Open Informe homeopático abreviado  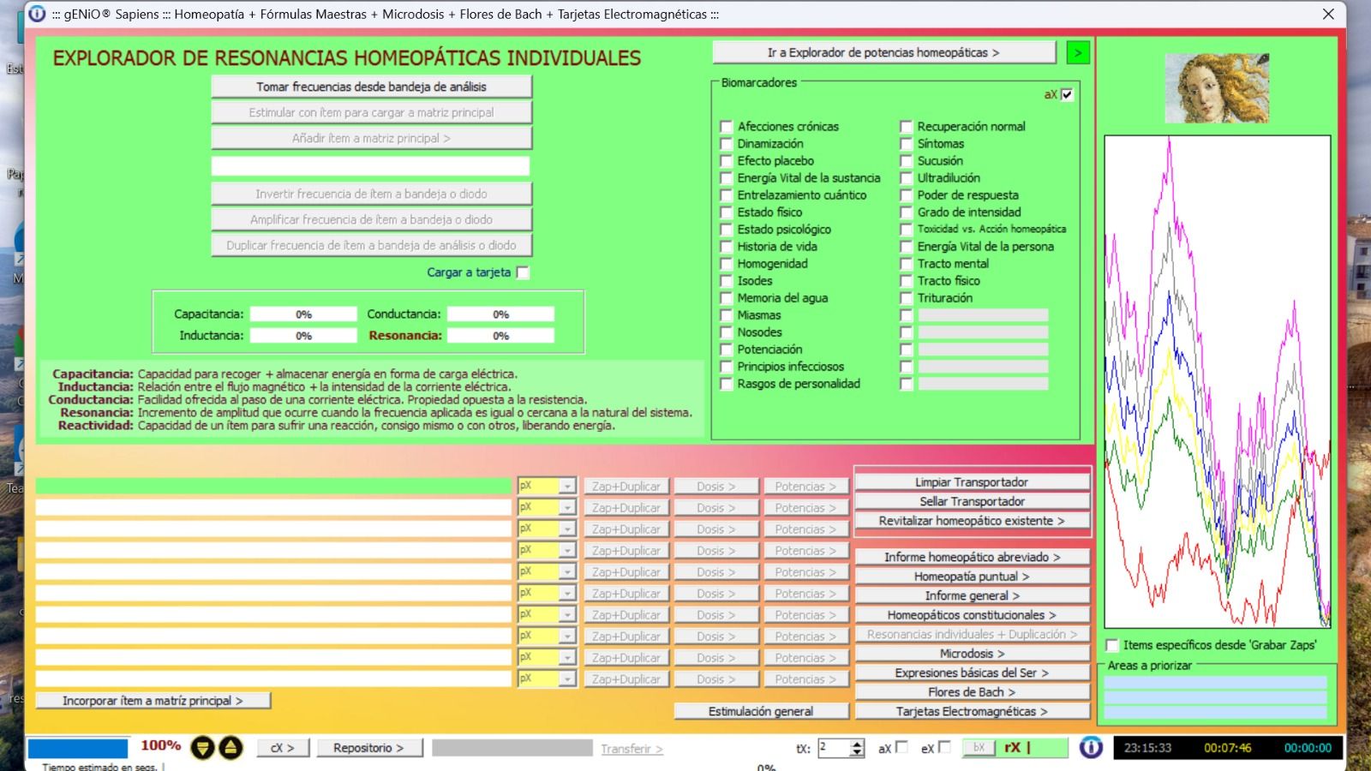[972, 557]
